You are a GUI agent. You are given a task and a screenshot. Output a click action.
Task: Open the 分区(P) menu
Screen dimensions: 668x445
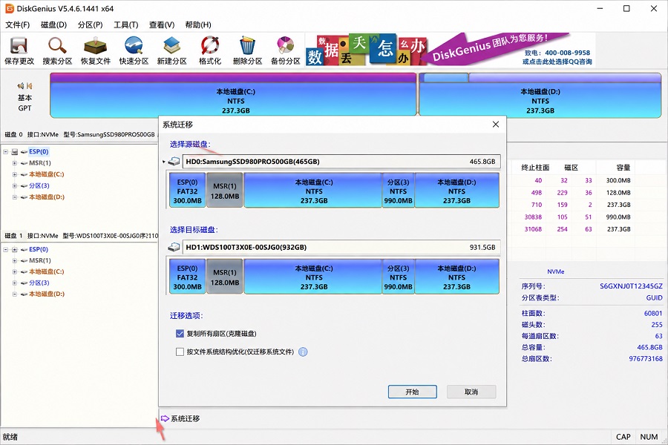tap(91, 24)
